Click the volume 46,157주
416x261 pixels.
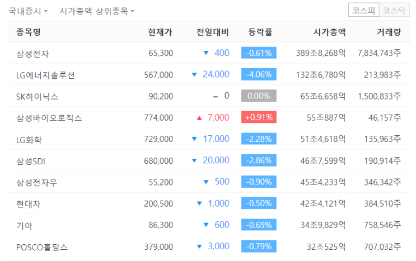click(385, 117)
